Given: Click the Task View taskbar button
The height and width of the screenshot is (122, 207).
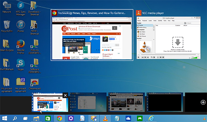Looking at the screenshot, I should 25,118.
